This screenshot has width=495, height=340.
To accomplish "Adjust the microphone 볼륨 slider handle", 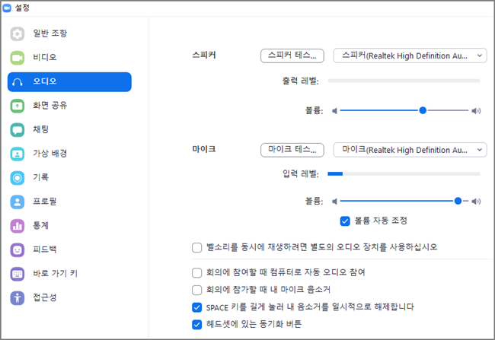I will coord(458,201).
